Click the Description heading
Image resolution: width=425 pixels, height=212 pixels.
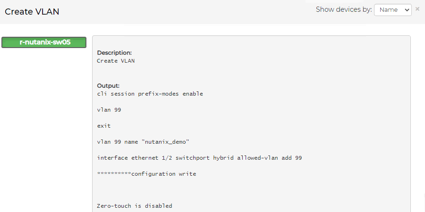pos(114,53)
